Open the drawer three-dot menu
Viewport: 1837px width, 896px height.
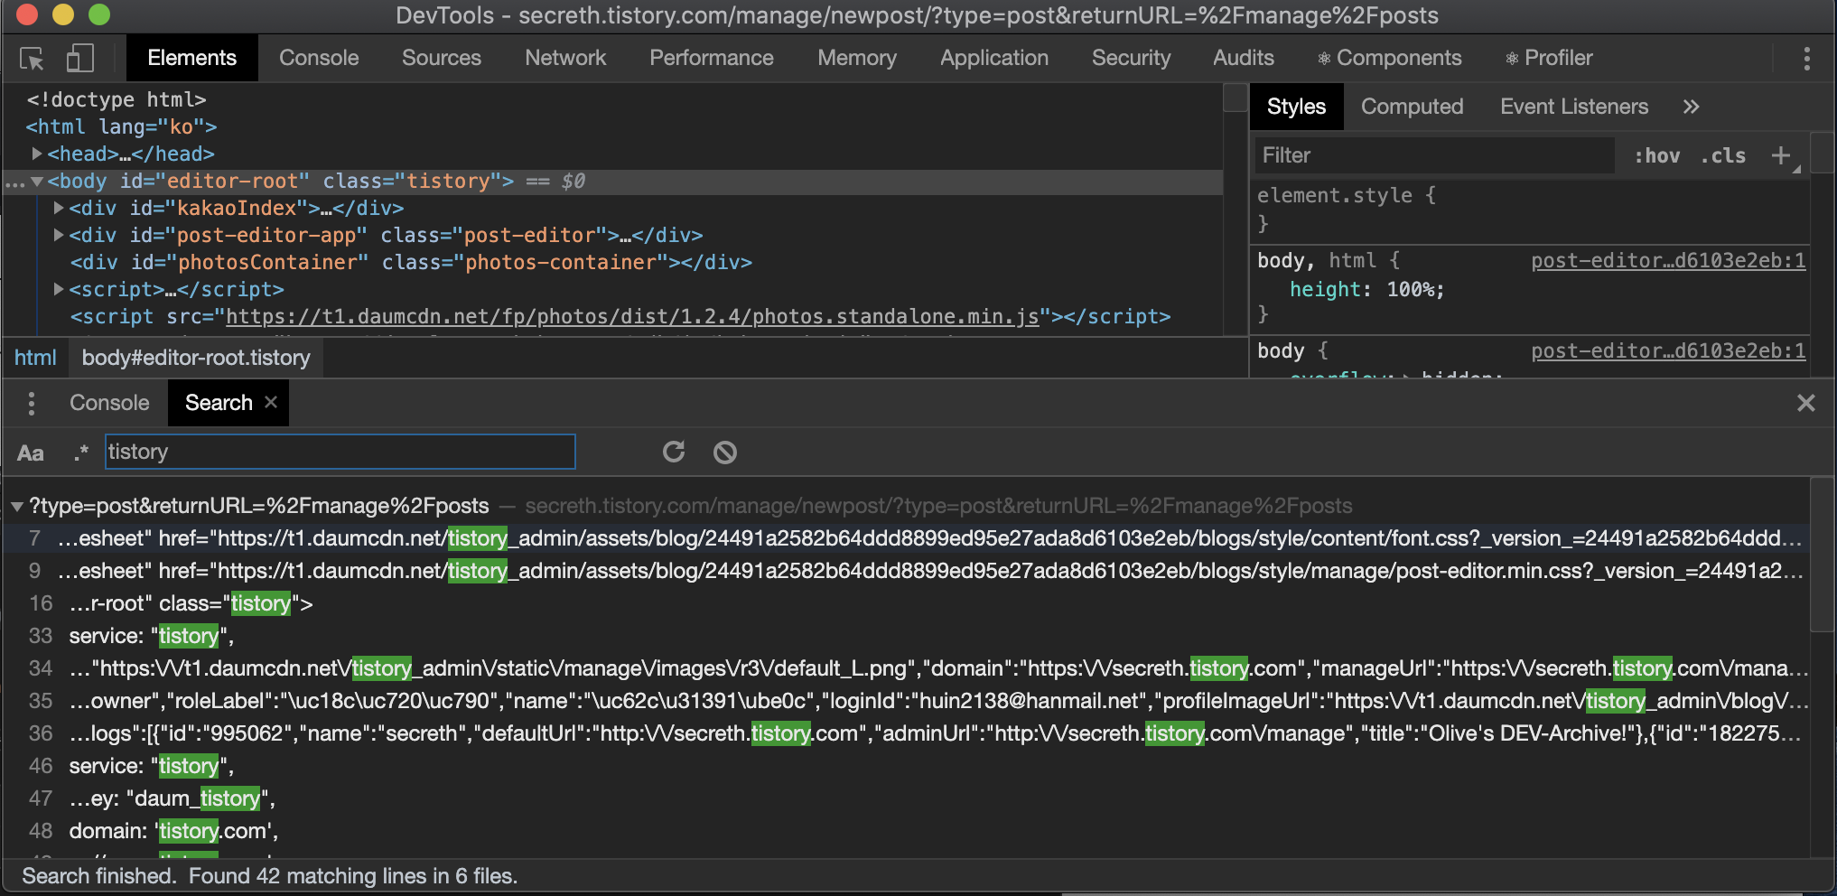pyautogui.click(x=32, y=403)
